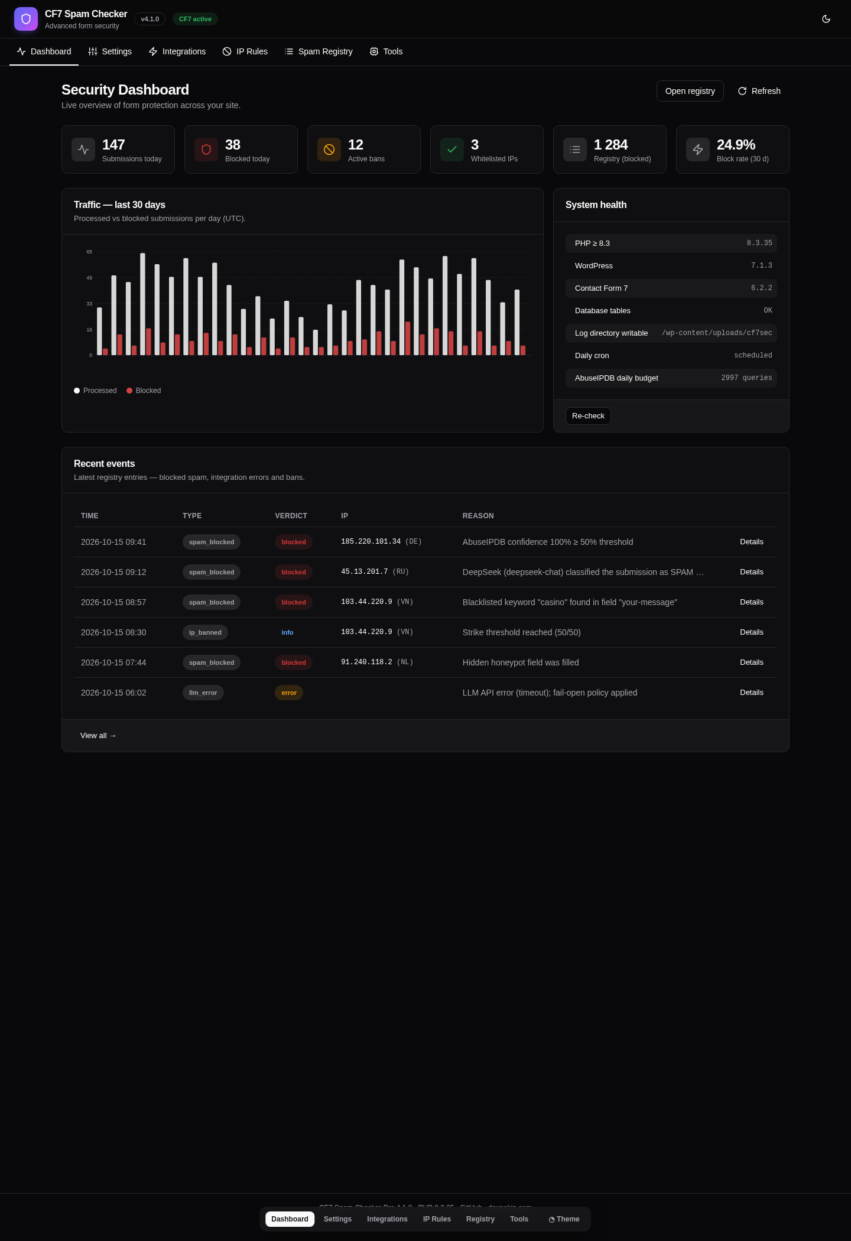851x1241 pixels.
Task: Click the CF7 Spam Checker shield logo
Action: pyautogui.click(x=26, y=19)
